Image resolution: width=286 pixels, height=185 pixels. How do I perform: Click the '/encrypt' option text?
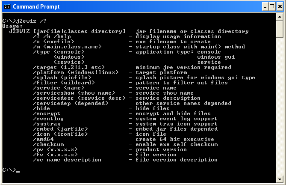(47, 113)
